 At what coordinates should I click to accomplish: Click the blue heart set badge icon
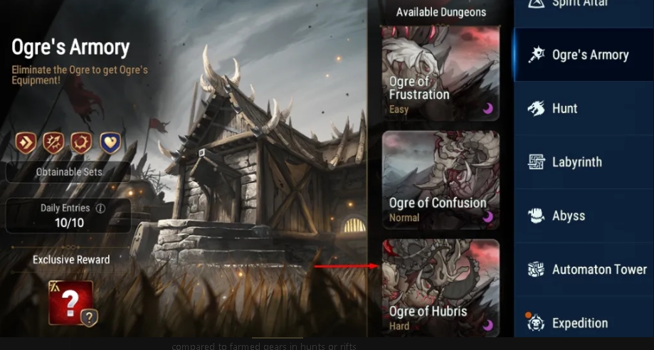point(110,143)
